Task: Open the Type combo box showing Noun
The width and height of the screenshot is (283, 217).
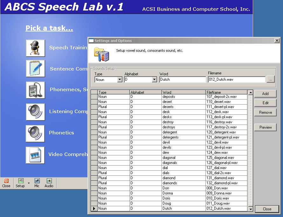Action: click(108, 79)
